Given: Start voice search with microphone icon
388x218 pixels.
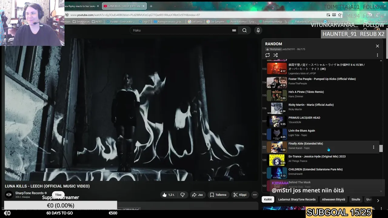Looking at the screenshot, I should pyautogui.click(x=258, y=30).
